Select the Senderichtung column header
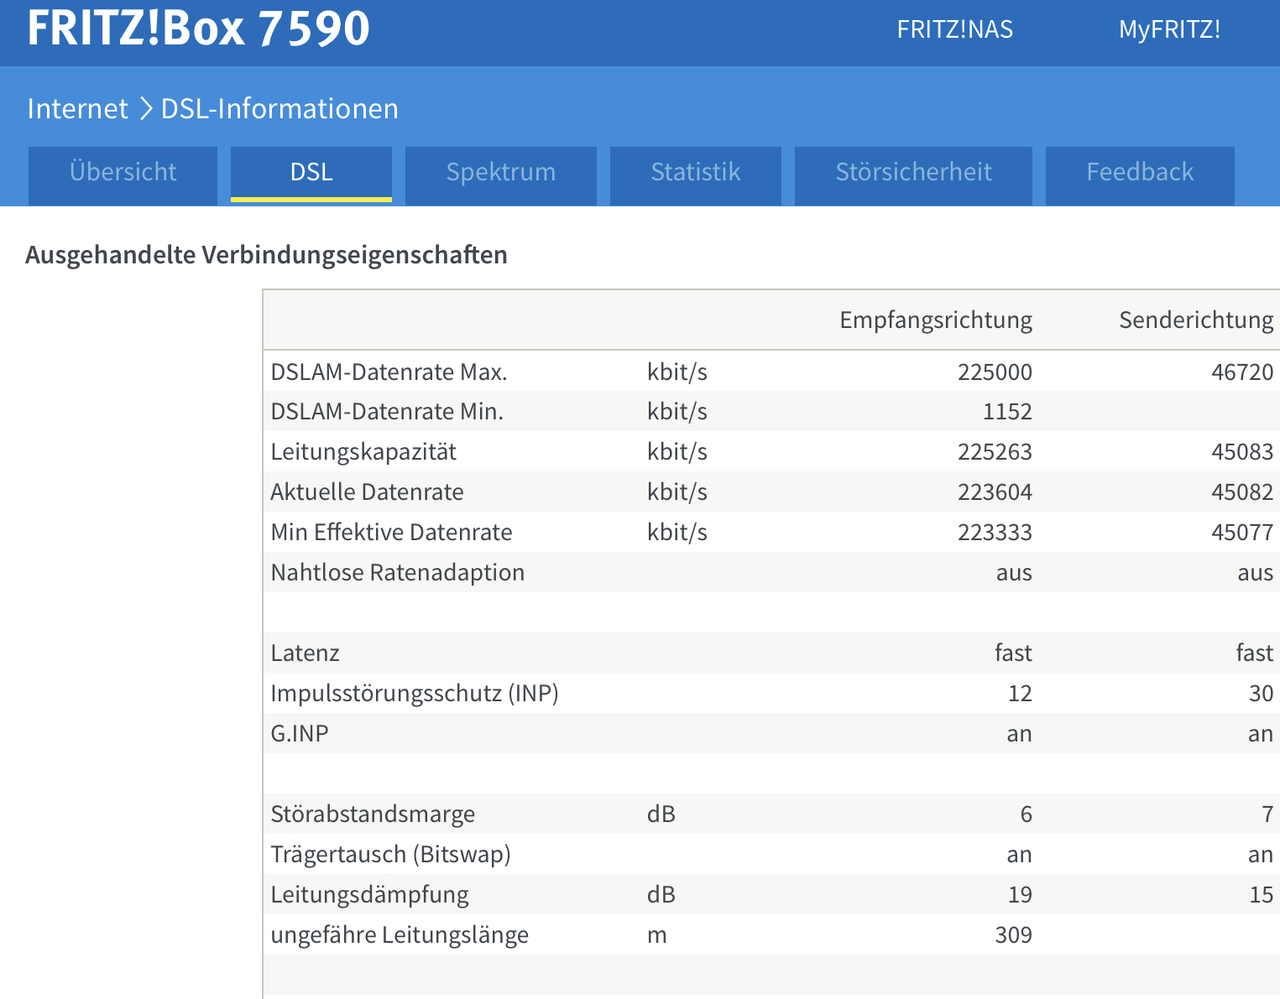Viewport: 1280px width, 999px height. (1196, 320)
